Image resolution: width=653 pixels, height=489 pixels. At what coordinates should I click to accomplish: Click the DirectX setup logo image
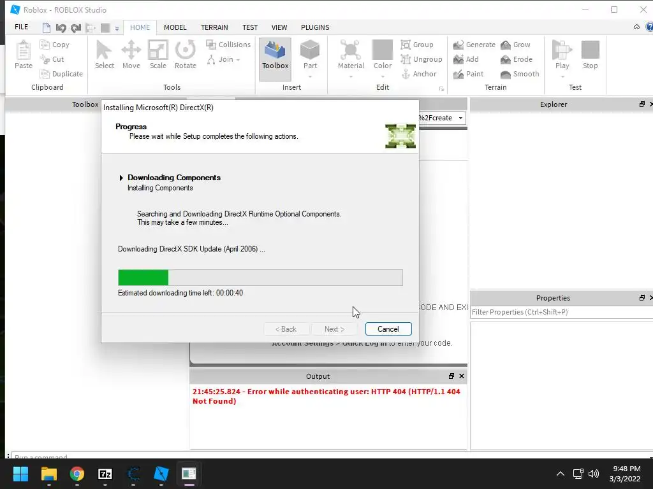[400, 136]
